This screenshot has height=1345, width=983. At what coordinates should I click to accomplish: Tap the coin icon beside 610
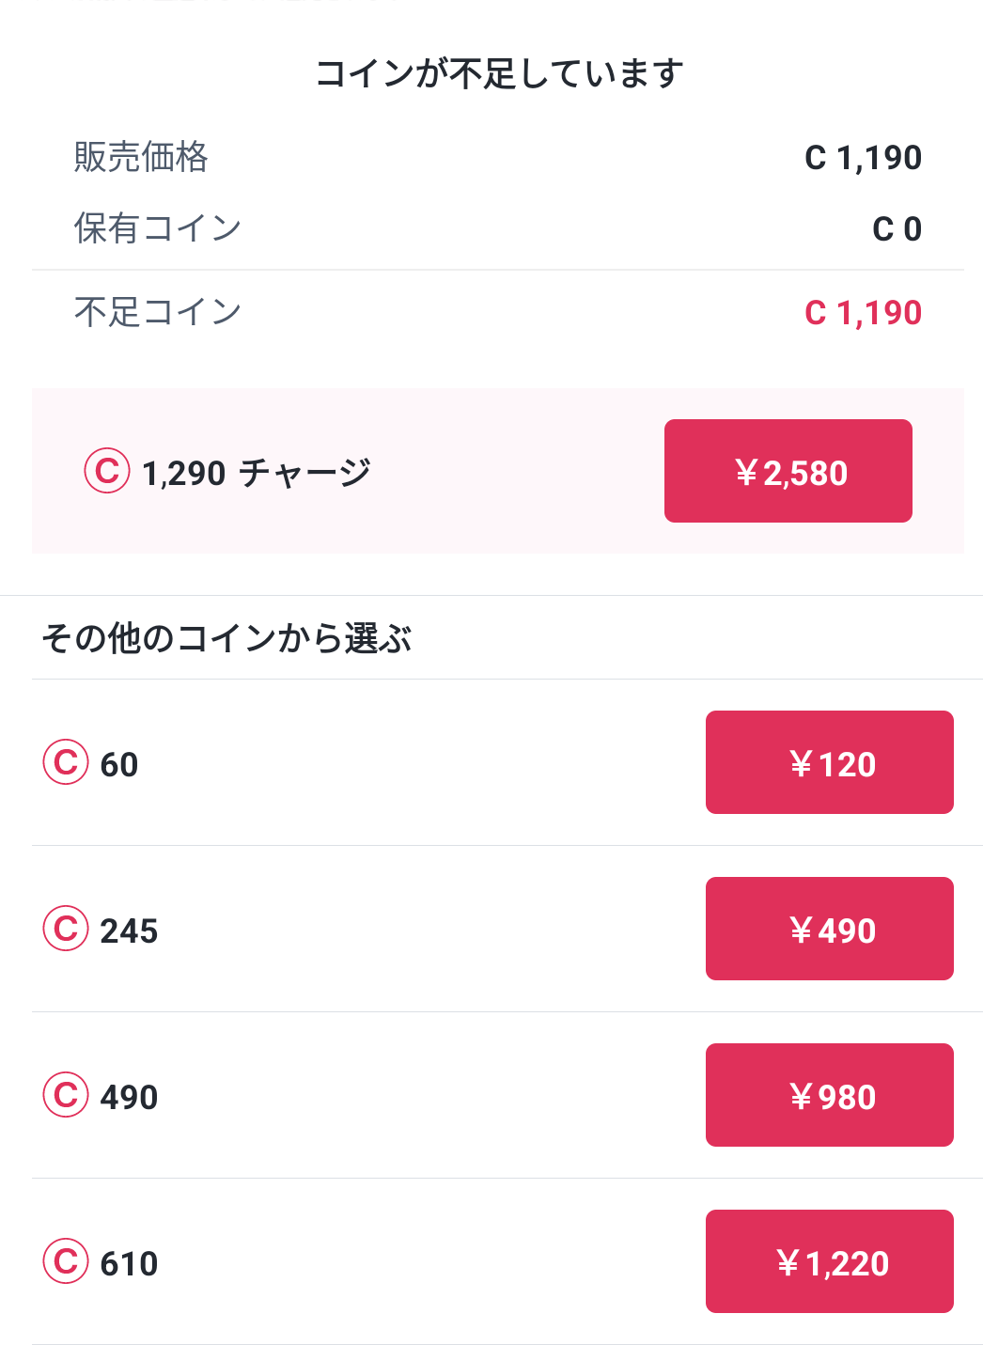(66, 1261)
